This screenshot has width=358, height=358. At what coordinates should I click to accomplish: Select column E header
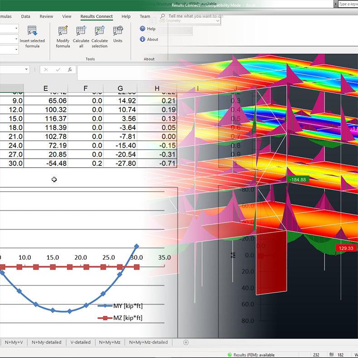click(x=46, y=88)
